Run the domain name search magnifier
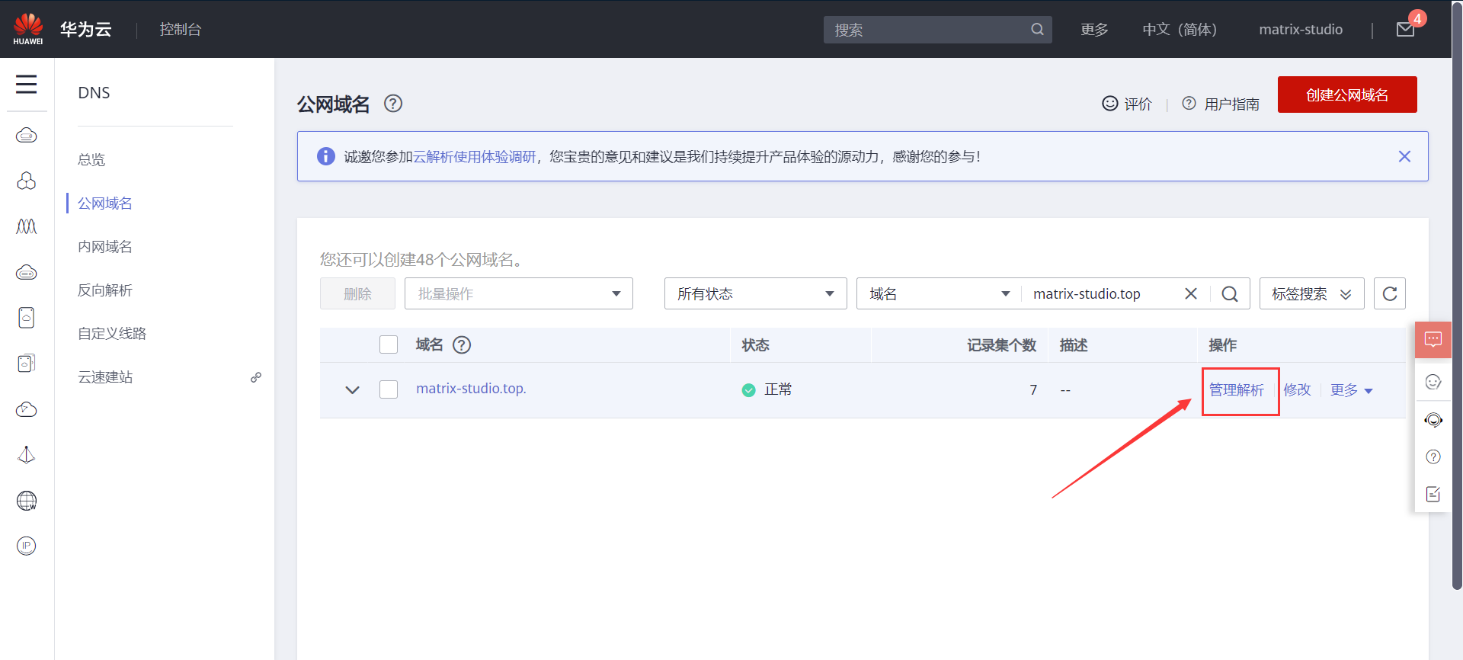The height and width of the screenshot is (660, 1463). tap(1230, 293)
